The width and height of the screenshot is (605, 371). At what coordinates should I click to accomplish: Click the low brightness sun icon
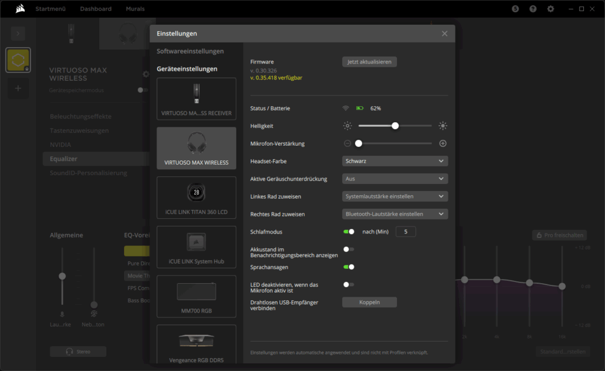pos(347,126)
